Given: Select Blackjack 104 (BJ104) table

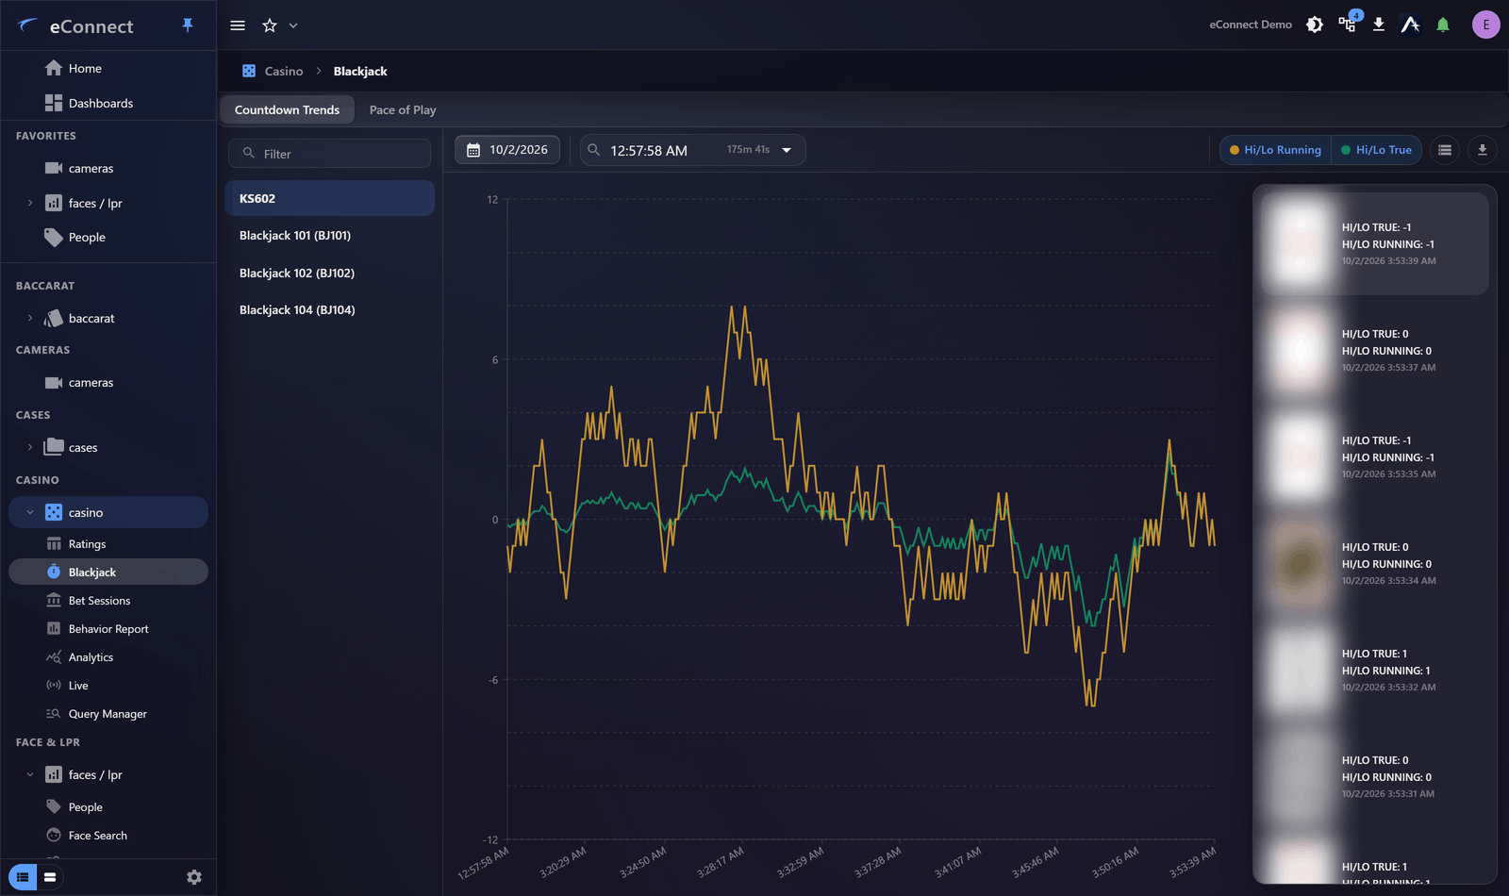Looking at the screenshot, I should pyautogui.click(x=329, y=310).
